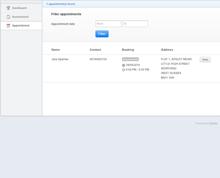Image resolution: width=220 pixels, height=178 pixels.
Task: Click the blue Filter button
Action: click(x=102, y=34)
